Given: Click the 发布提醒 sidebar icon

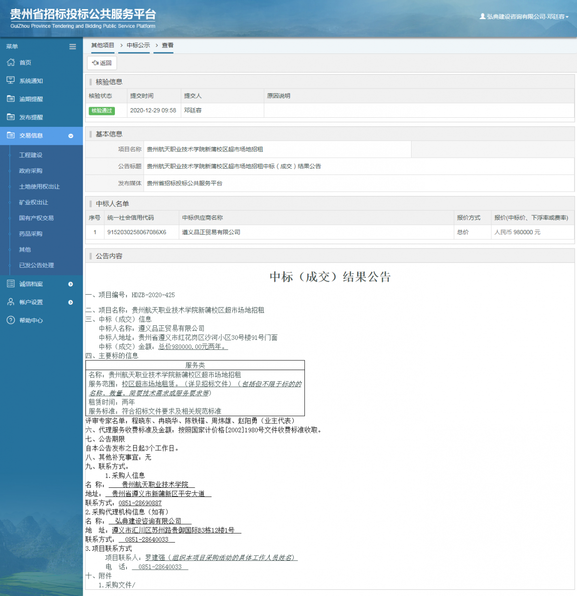Looking at the screenshot, I should coord(11,117).
